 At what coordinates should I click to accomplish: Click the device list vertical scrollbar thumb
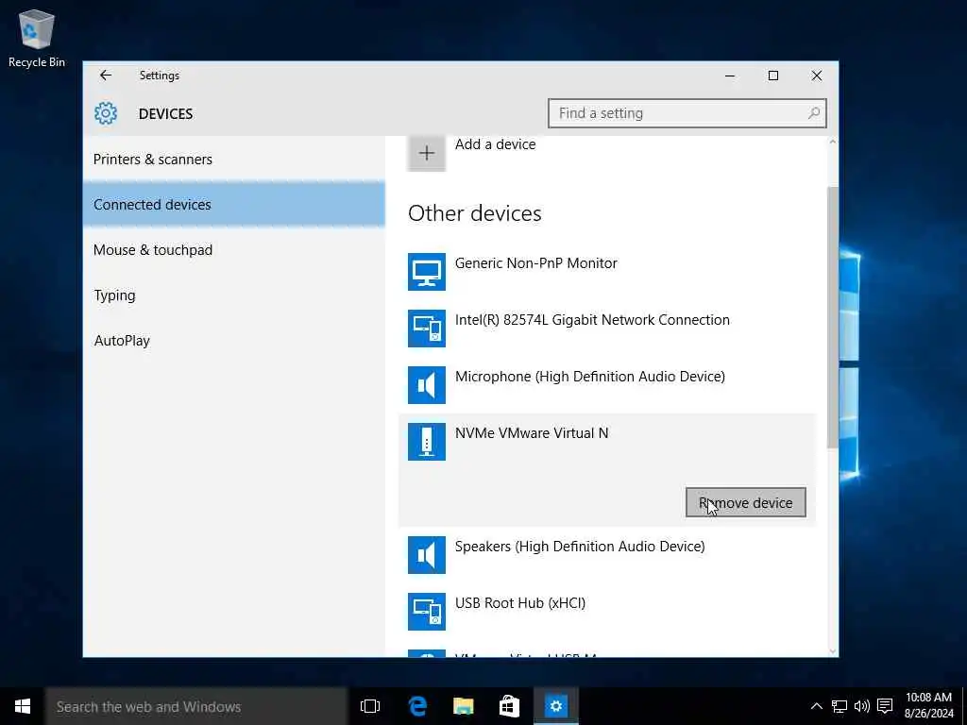(833, 317)
